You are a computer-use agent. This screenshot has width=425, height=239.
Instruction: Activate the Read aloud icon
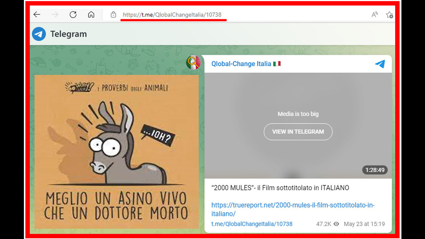pyautogui.click(x=375, y=14)
